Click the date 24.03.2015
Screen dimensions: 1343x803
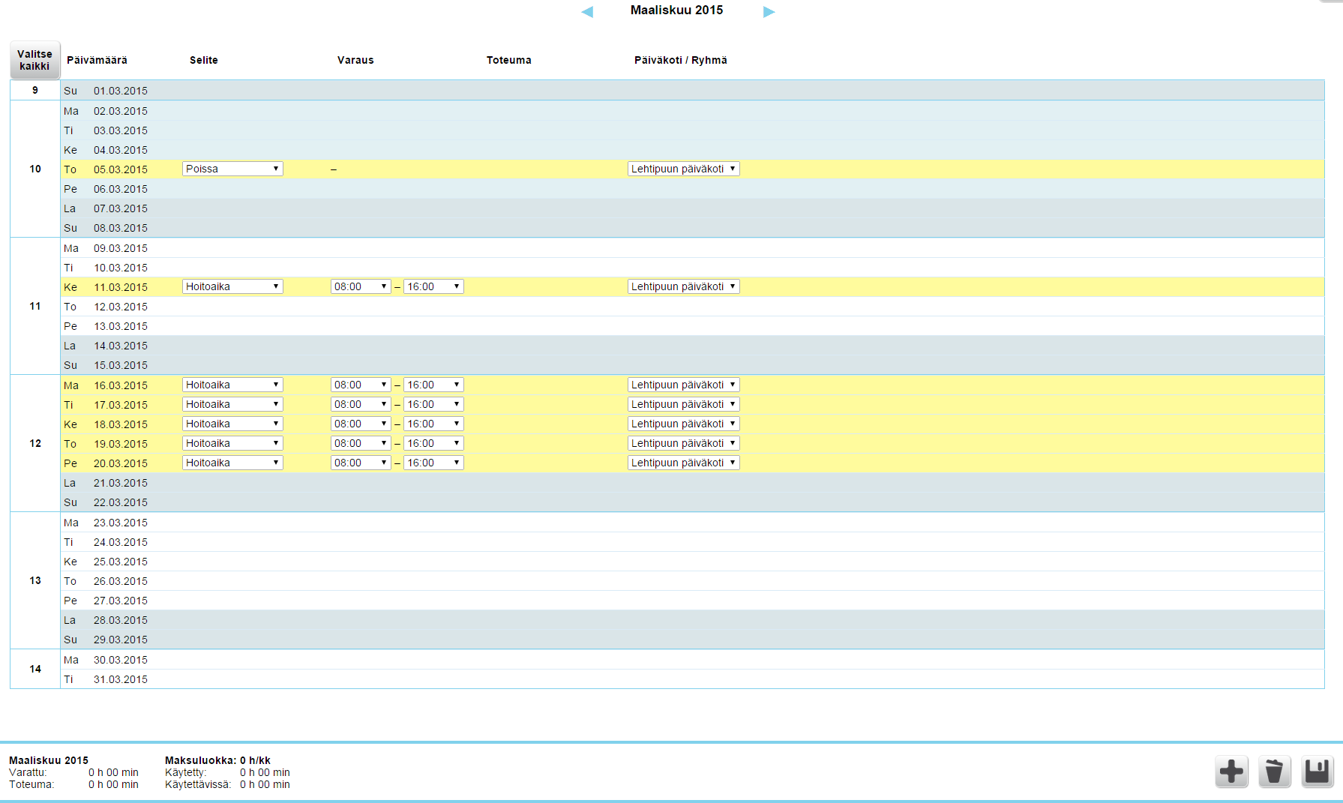pyautogui.click(x=121, y=542)
